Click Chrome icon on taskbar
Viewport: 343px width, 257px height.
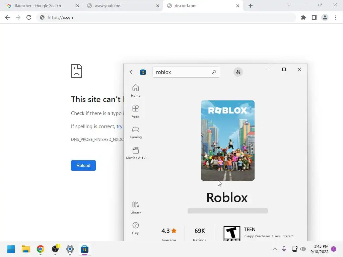[x=41, y=249]
